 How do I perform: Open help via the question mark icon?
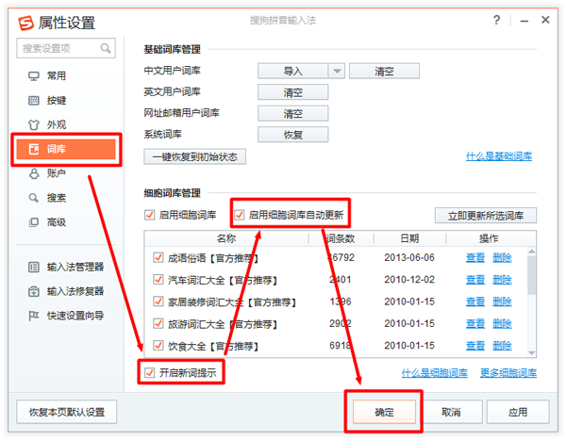(x=497, y=20)
